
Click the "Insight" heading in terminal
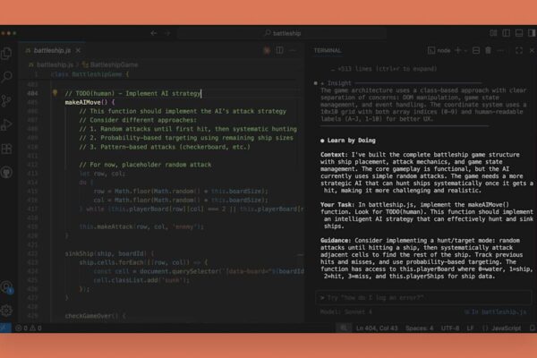[339, 83]
